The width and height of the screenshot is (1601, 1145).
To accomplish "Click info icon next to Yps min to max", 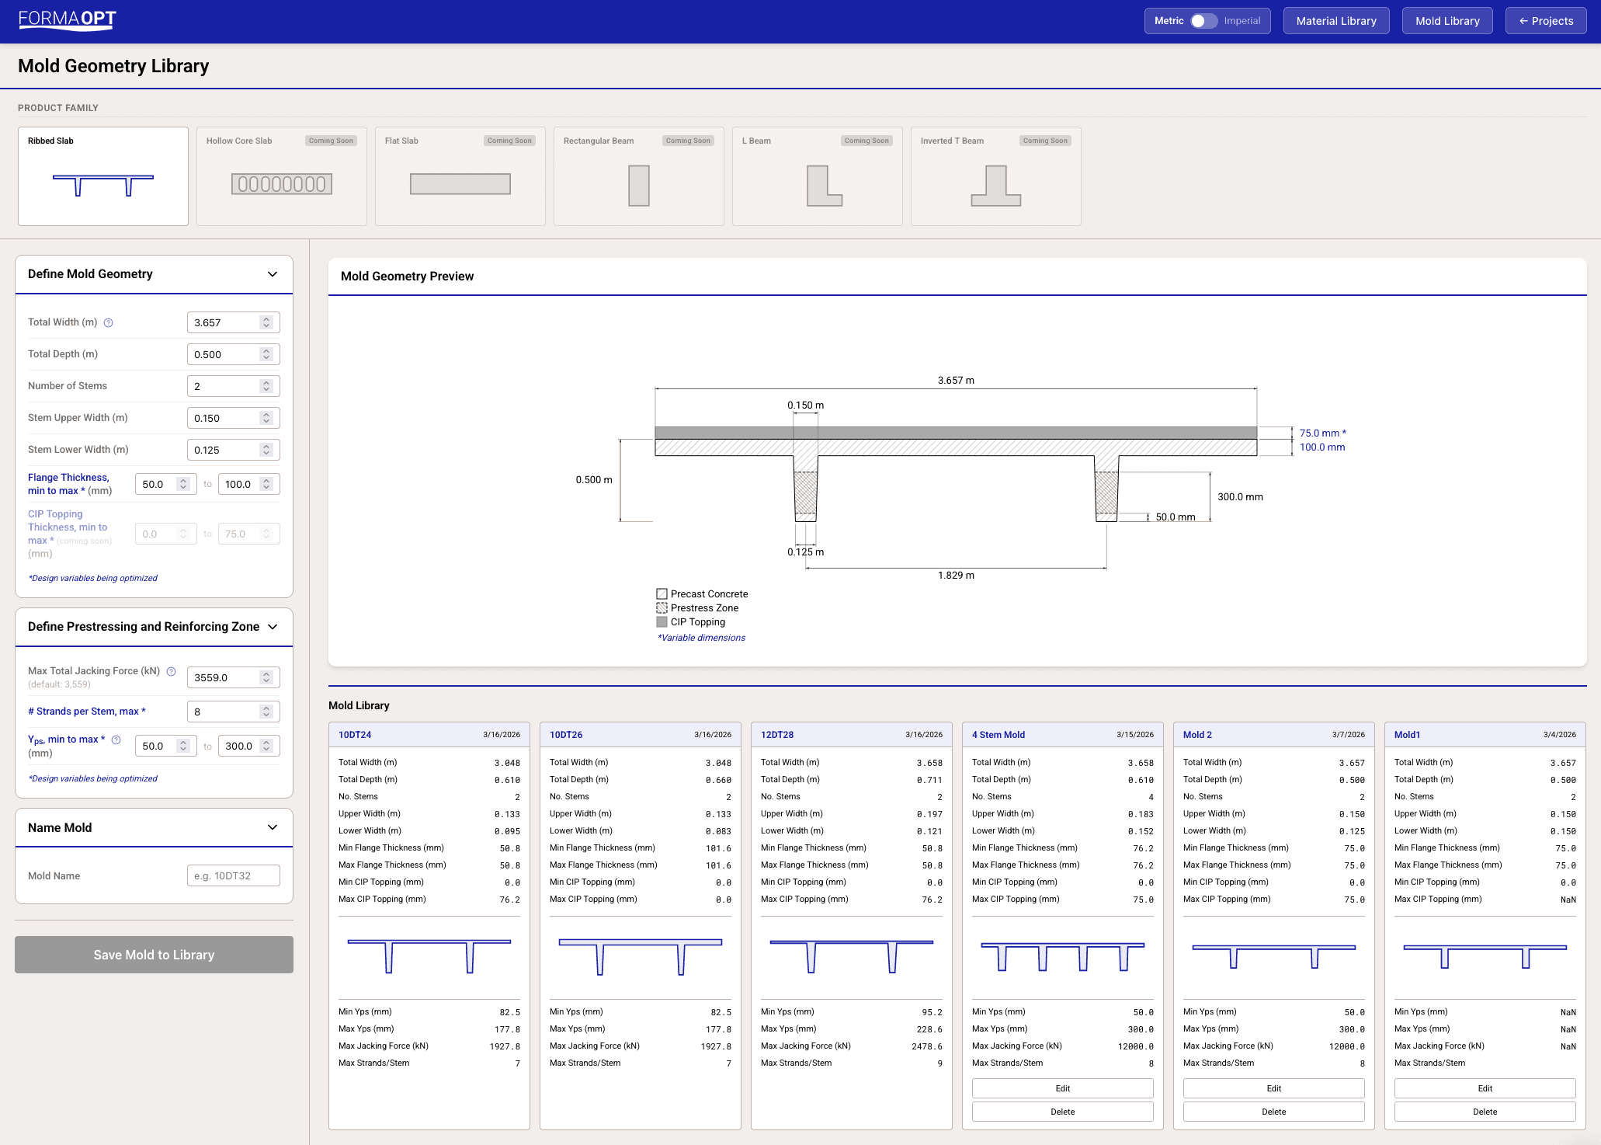I will point(116,740).
